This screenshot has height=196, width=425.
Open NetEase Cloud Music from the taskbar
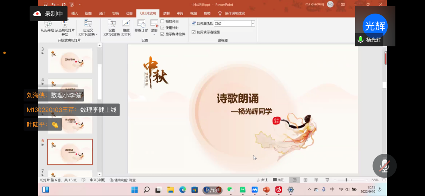tap(278, 190)
